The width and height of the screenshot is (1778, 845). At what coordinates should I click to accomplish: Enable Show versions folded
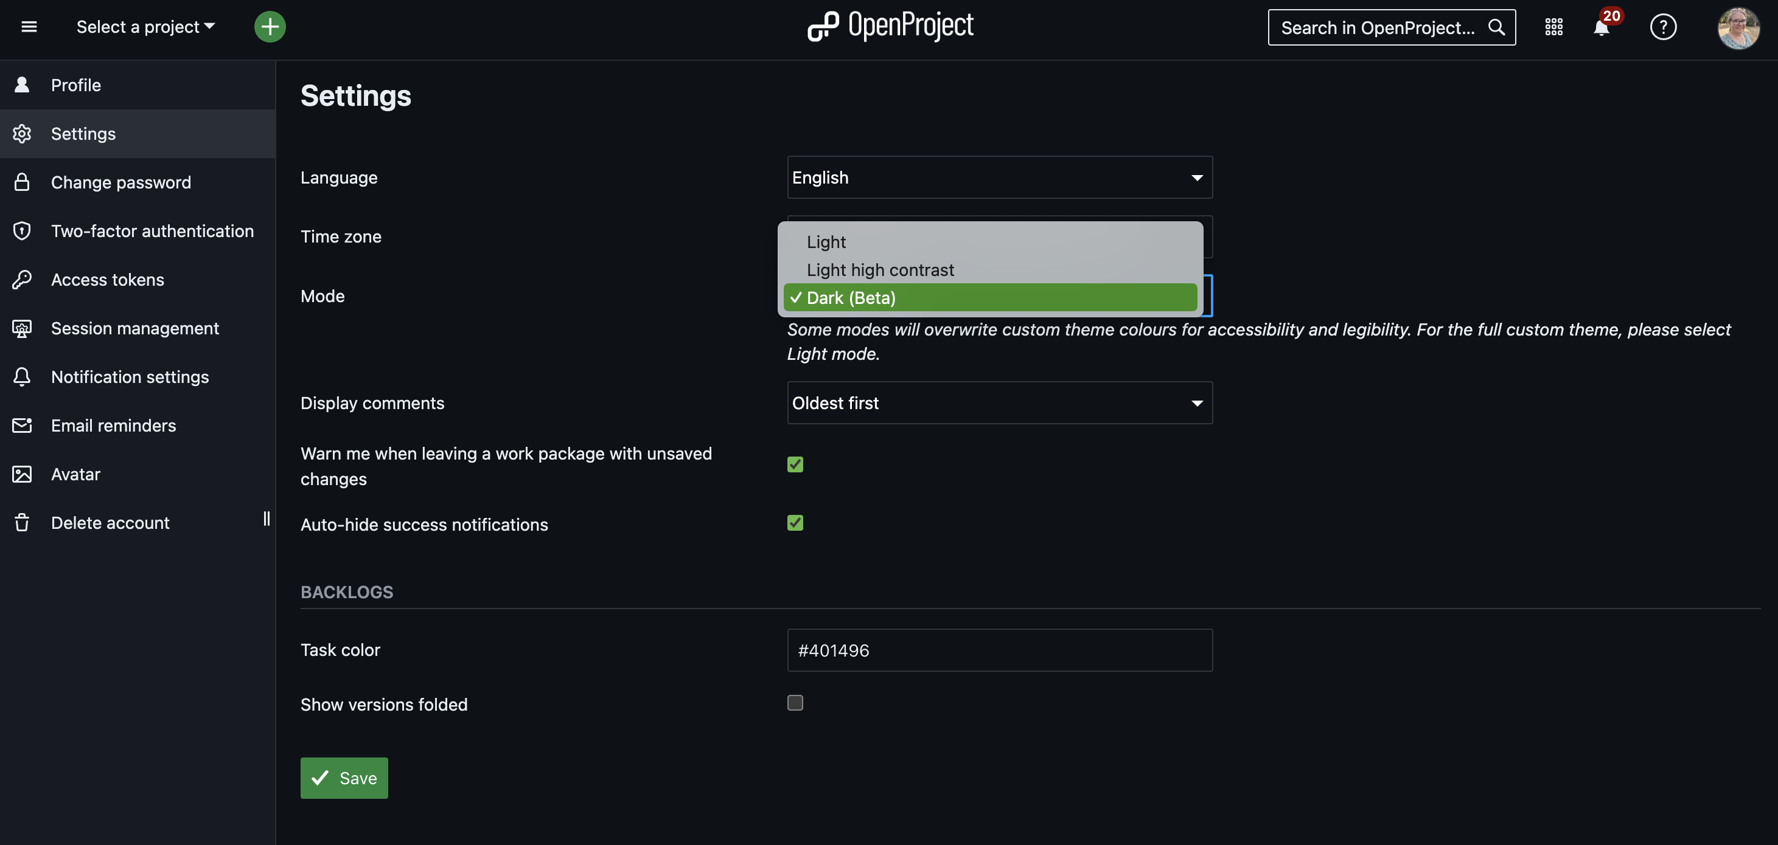tap(795, 703)
